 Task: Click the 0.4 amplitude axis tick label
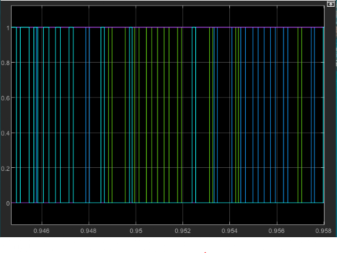coord(5,133)
